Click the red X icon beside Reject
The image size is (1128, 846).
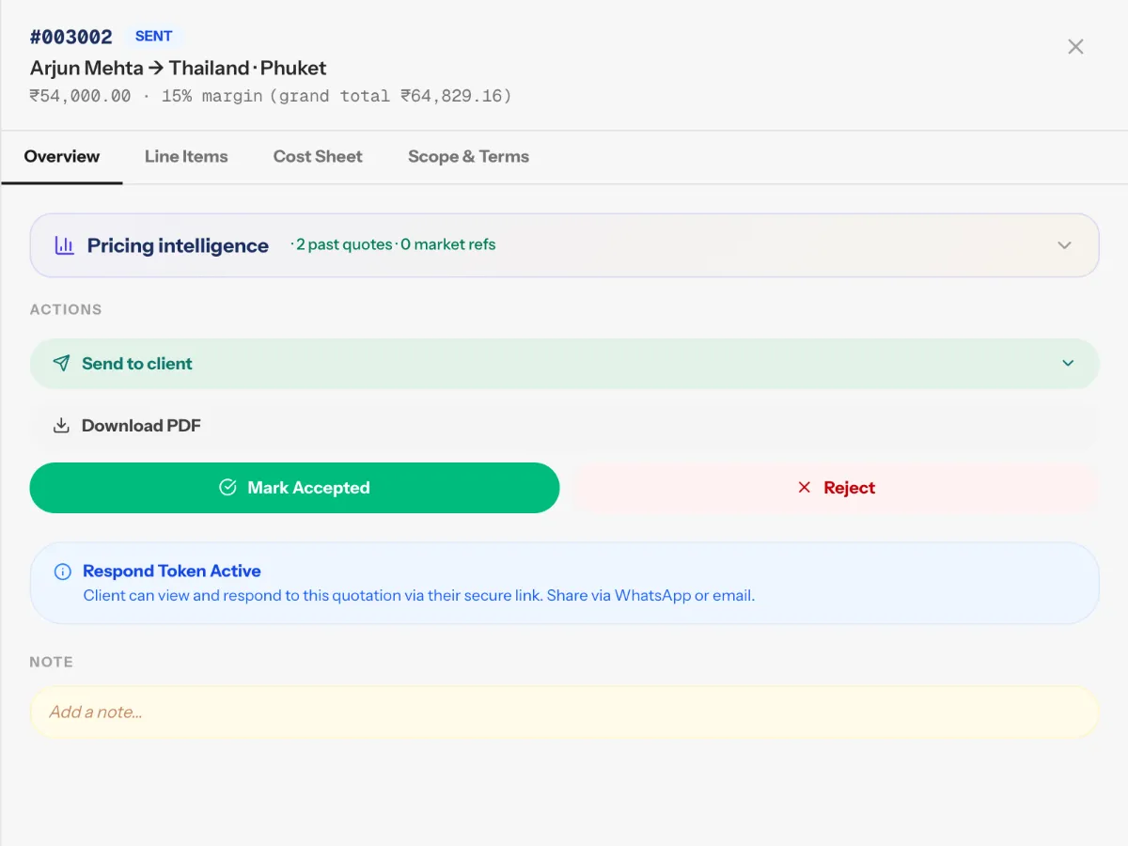coord(804,487)
